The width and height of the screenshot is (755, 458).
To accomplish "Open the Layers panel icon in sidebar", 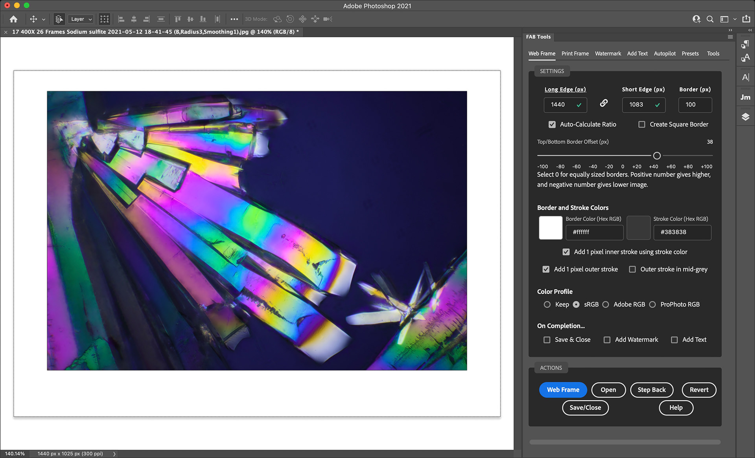I will 745,117.
